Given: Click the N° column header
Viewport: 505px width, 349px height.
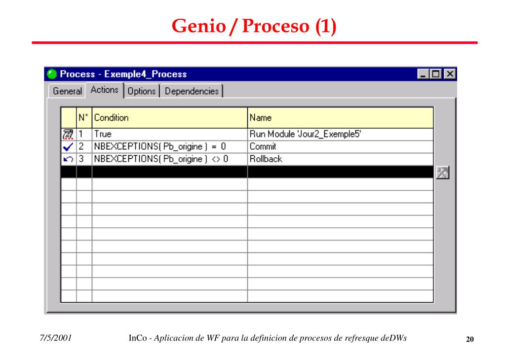Looking at the screenshot, I should tap(84, 118).
